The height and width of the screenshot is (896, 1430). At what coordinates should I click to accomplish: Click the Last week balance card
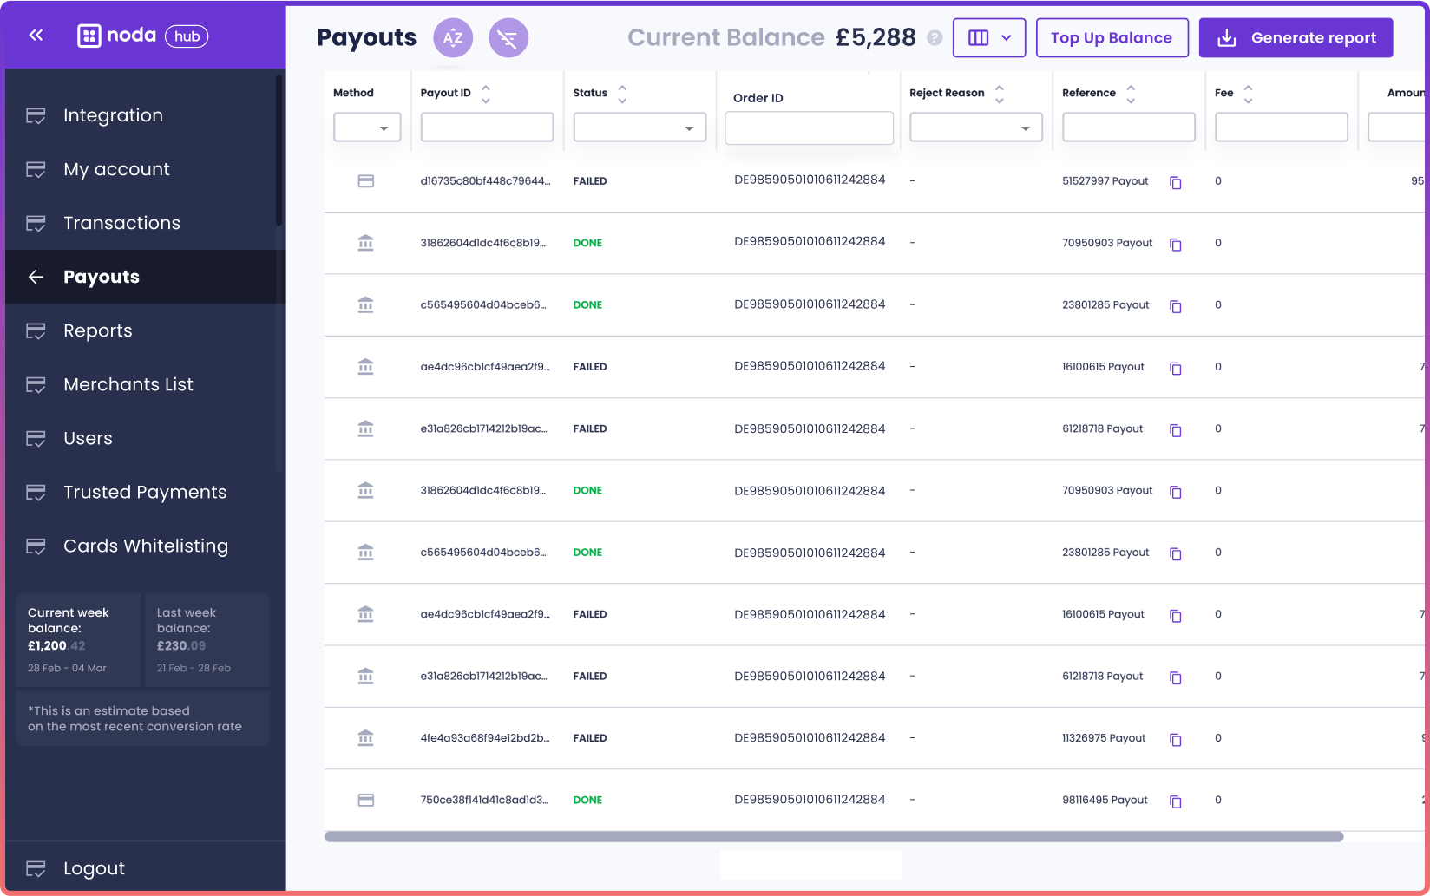(x=207, y=639)
